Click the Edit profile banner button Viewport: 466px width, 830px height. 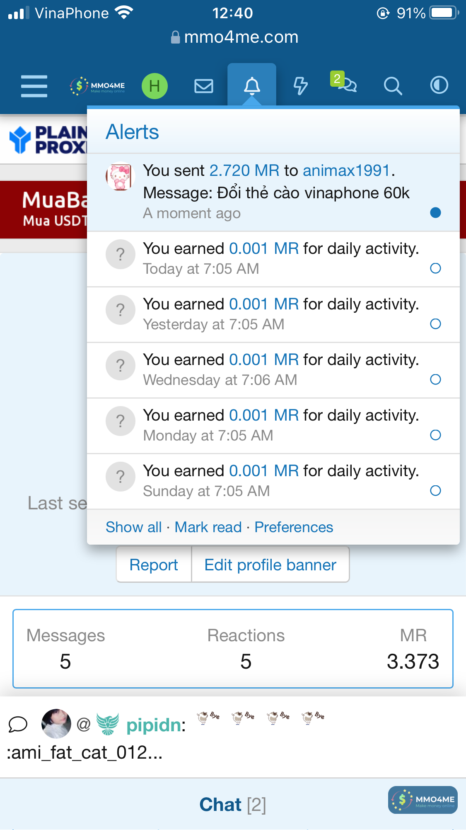click(x=270, y=565)
